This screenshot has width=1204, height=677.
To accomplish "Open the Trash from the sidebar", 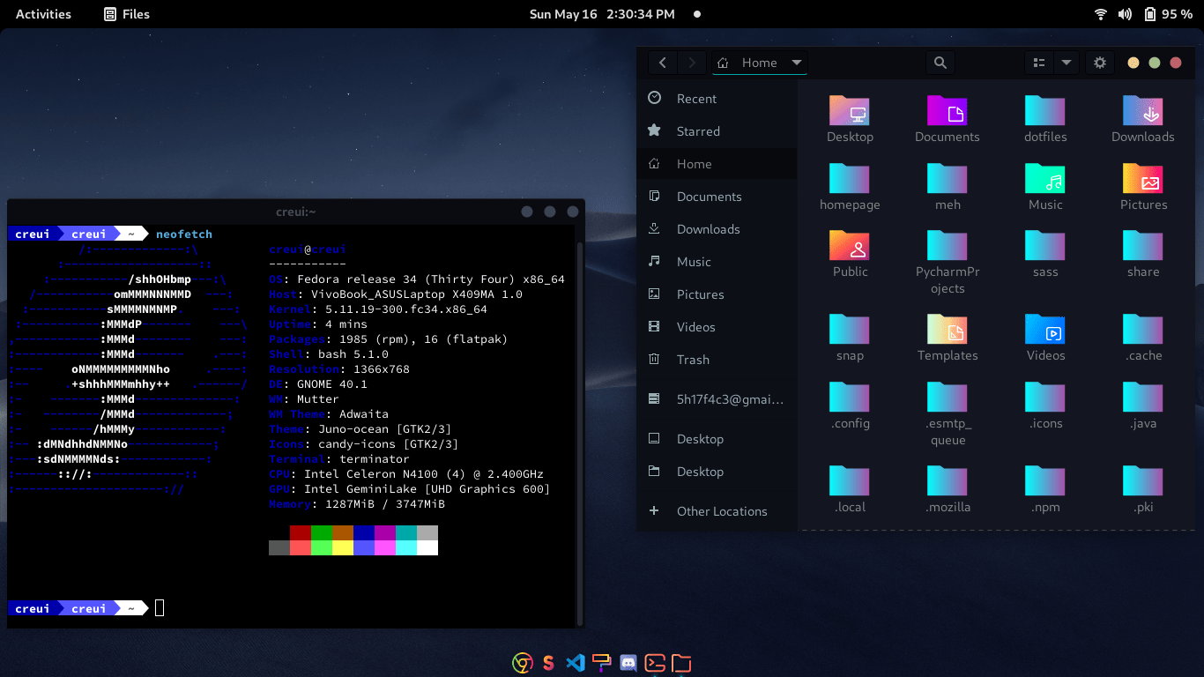I will (693, 360).
